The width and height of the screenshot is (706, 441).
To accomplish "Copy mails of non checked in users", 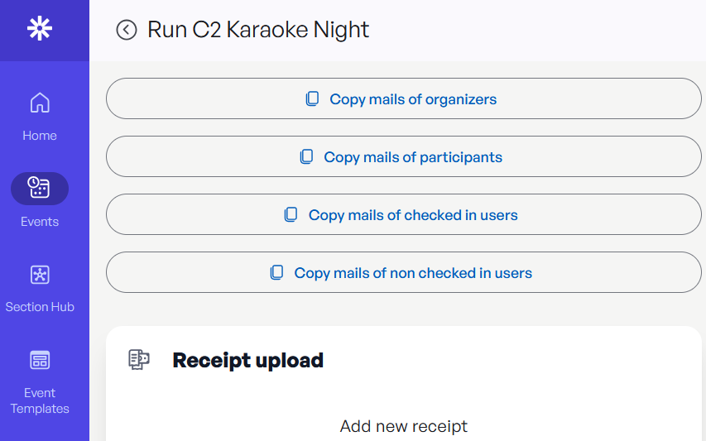I will (403, 272).
